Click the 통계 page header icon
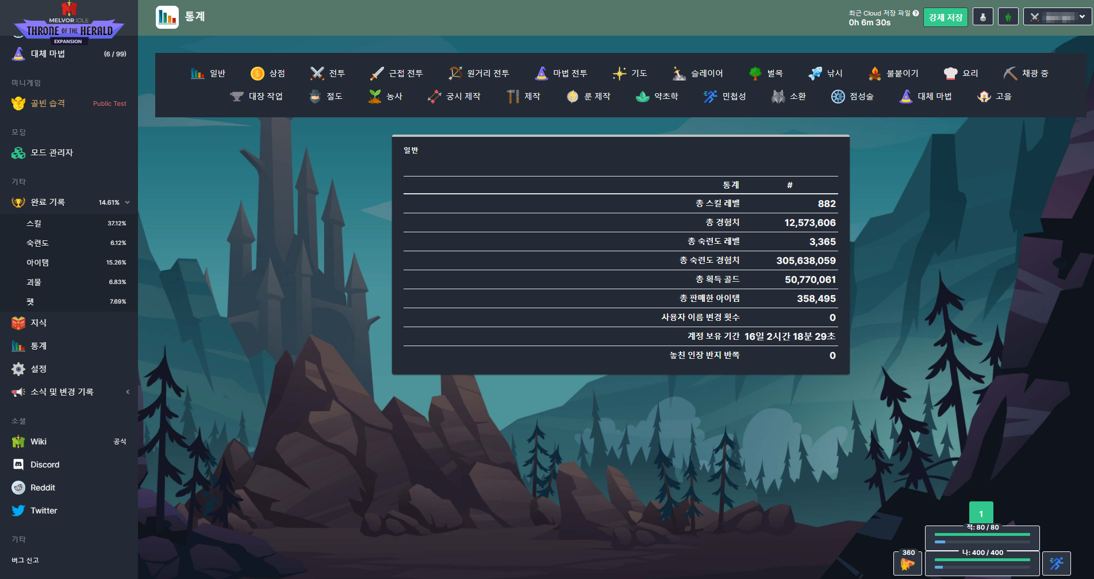The width and height of the screenshot is (1094, 579). click(167, 17)
